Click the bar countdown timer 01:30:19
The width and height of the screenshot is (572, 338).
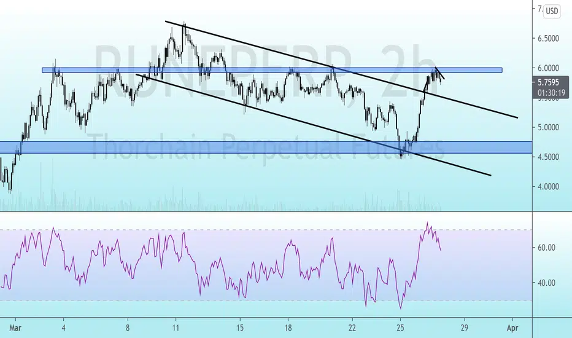[x=551, y=93]
